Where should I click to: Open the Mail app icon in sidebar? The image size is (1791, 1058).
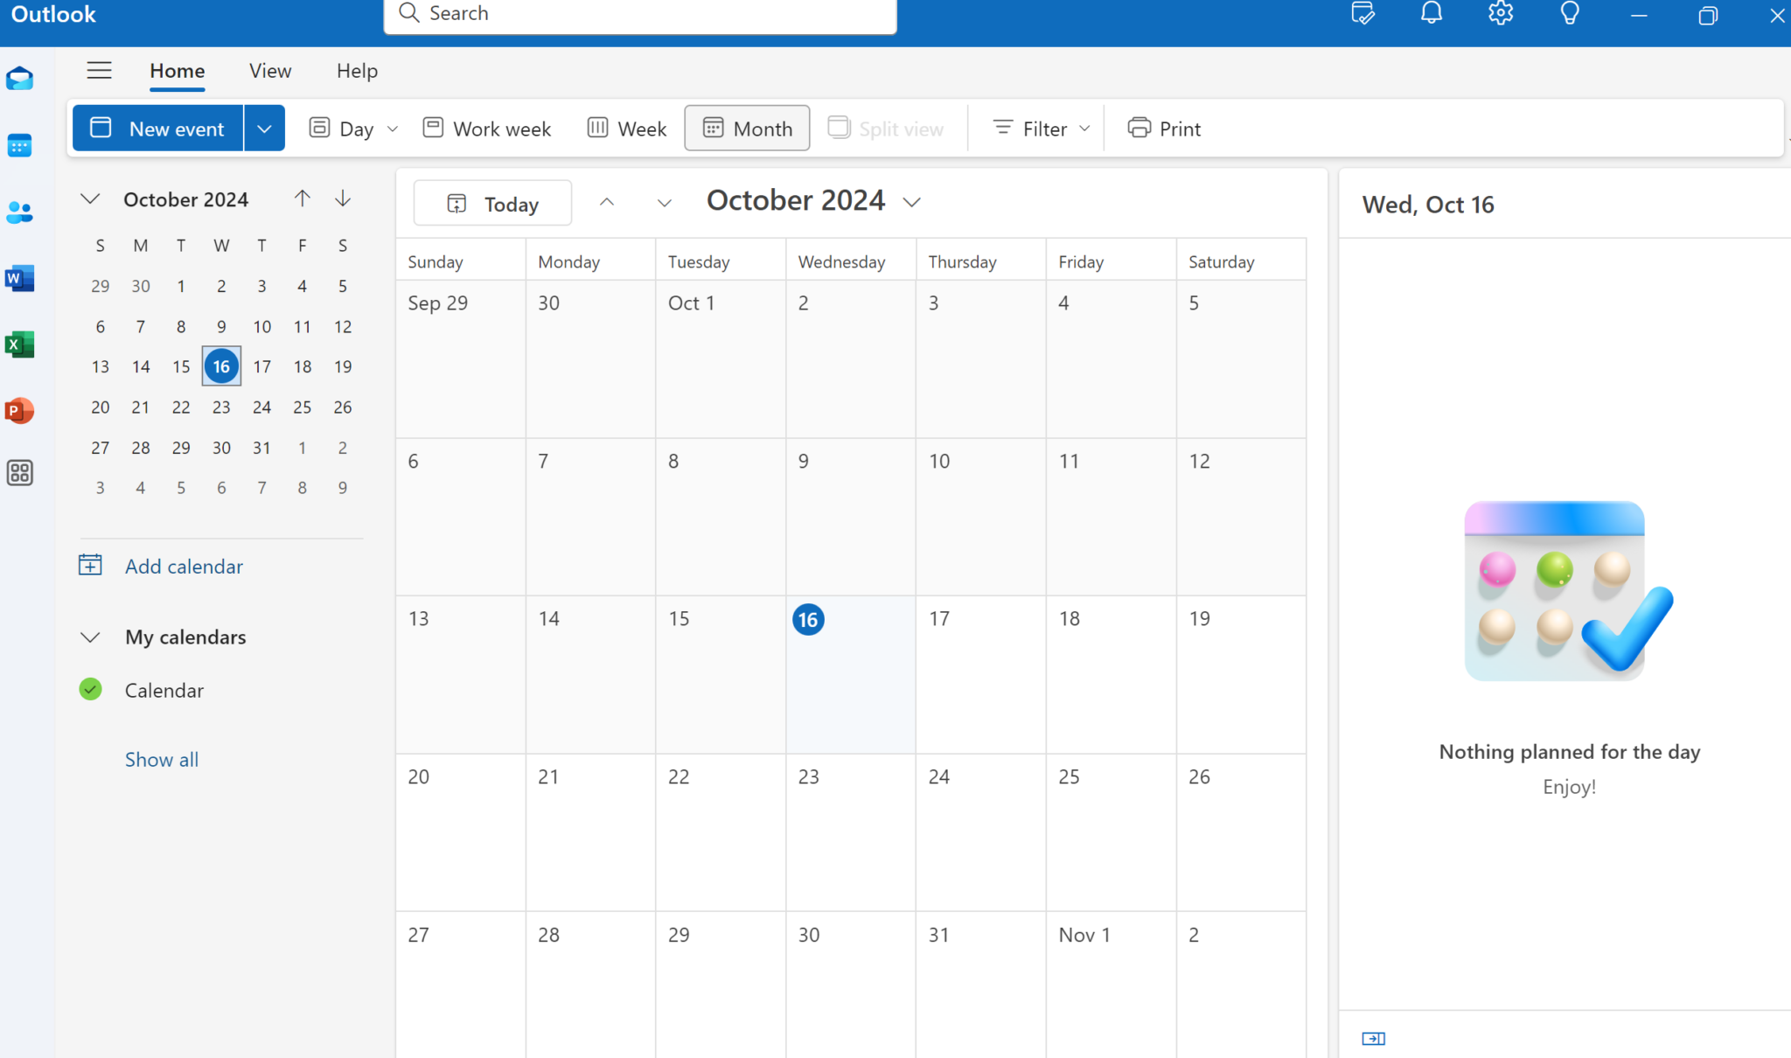[19, 80]
